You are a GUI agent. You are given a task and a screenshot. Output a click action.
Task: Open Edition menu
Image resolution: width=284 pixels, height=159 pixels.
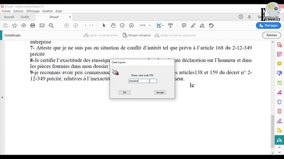pos(19,11)
